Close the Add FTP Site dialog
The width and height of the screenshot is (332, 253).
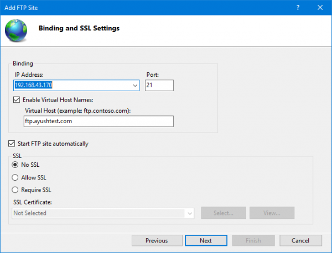click(x=320, y=7)
